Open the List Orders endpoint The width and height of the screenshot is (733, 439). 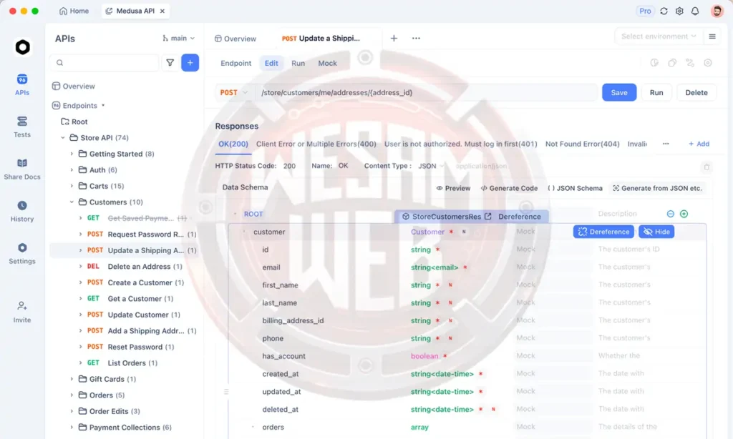point(132,363)
